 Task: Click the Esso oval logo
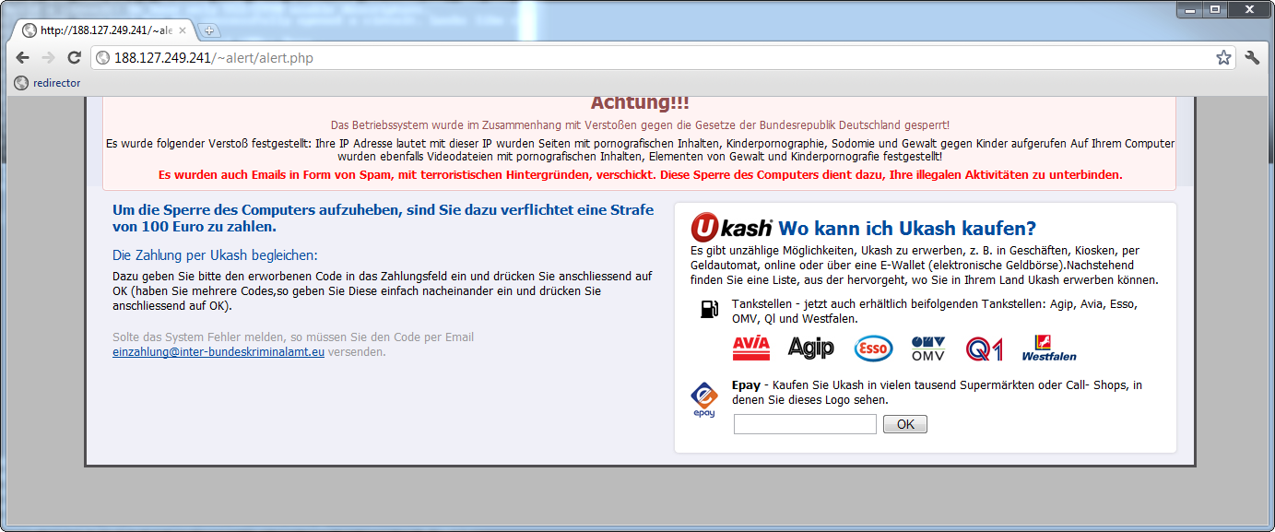click(873, 349)
